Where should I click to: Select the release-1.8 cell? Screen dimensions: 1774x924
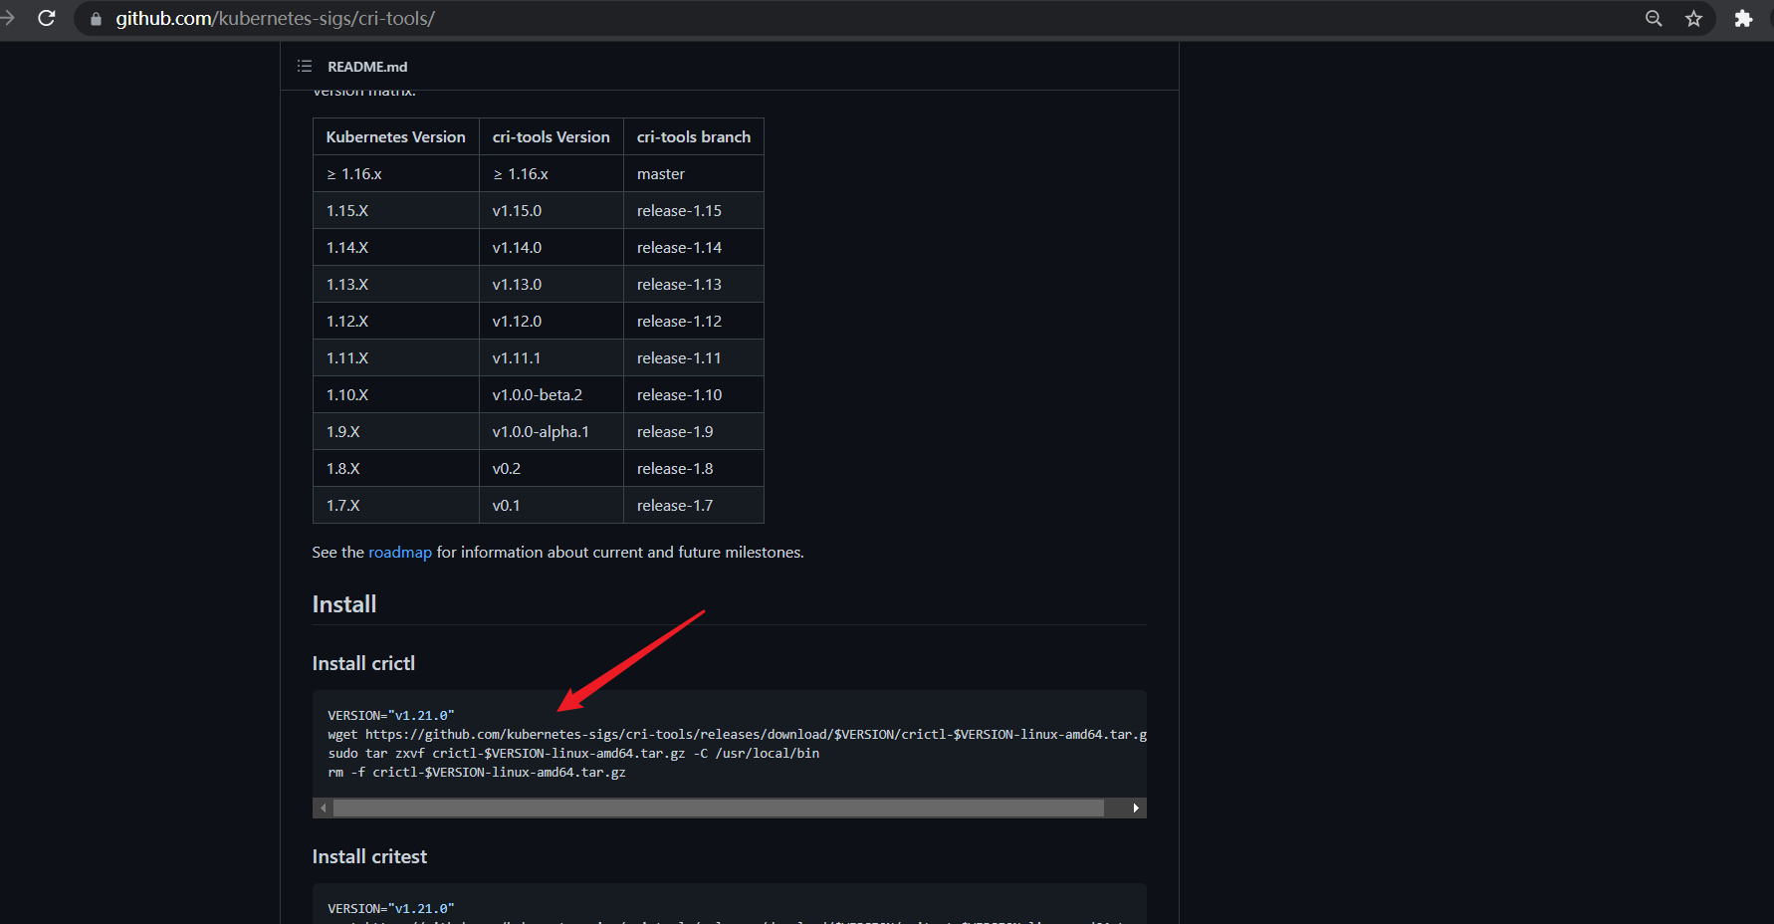(x=694, y=468)
